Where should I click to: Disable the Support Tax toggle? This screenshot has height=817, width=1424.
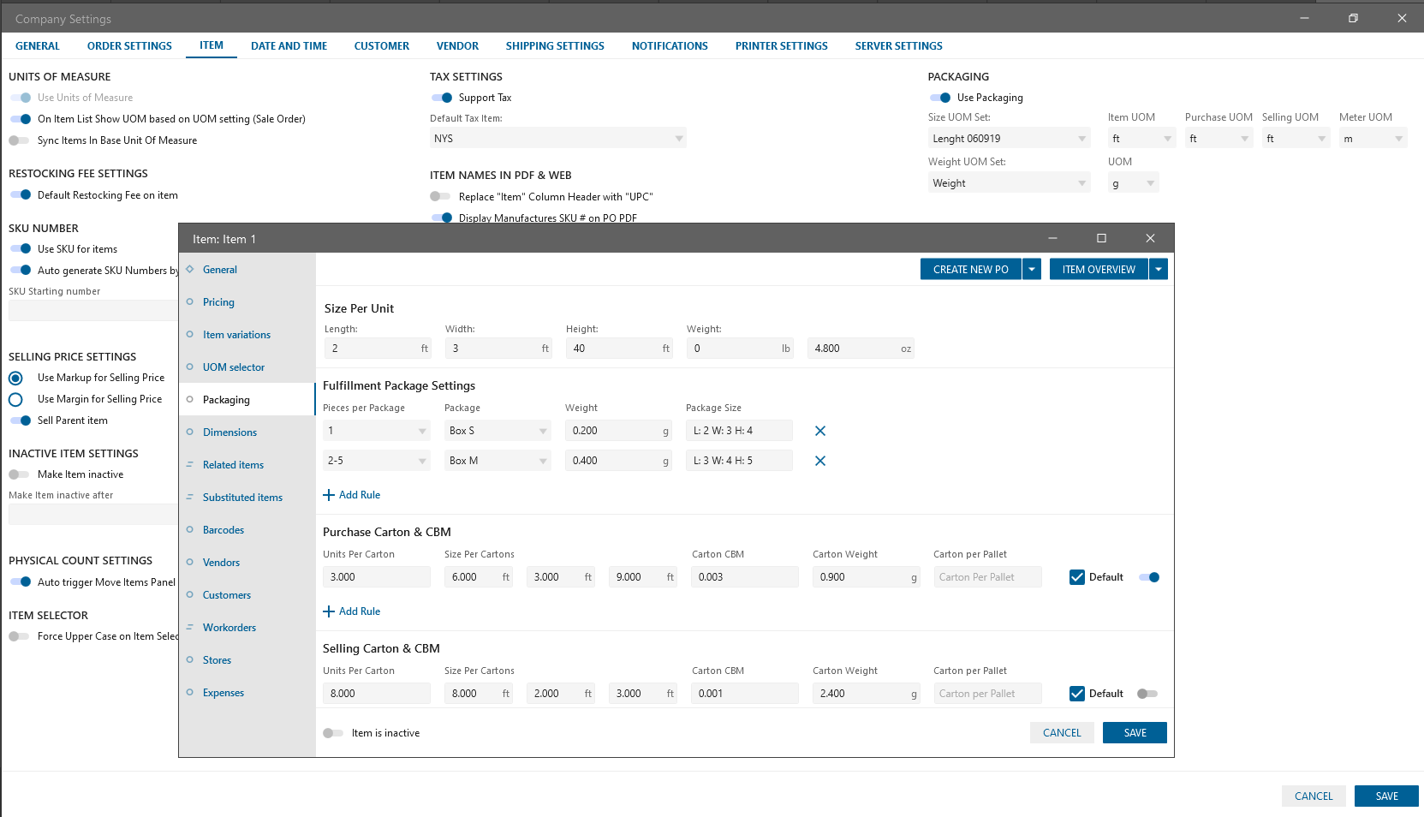pyautogui.click(x=442, y=98)
